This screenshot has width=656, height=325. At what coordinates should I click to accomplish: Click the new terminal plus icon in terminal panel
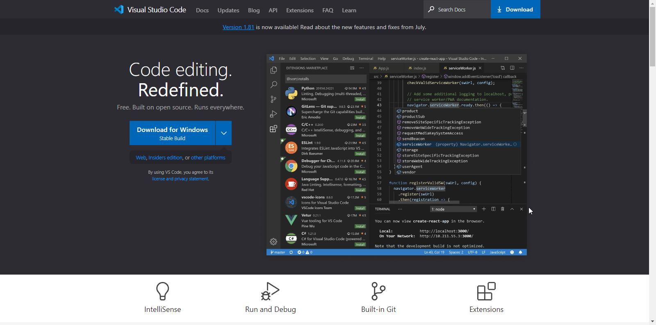[484, 209]
